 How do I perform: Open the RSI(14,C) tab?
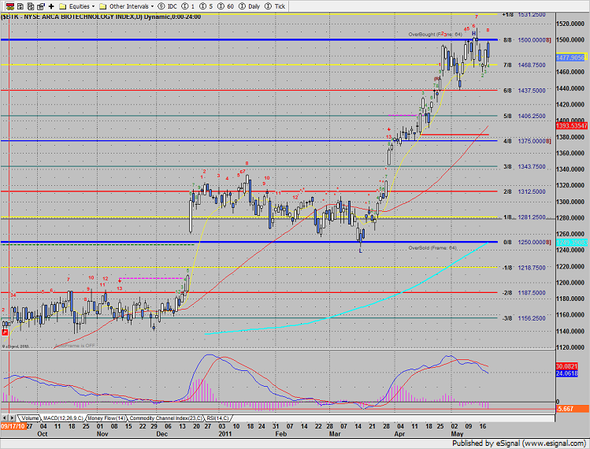coord(217,418)
